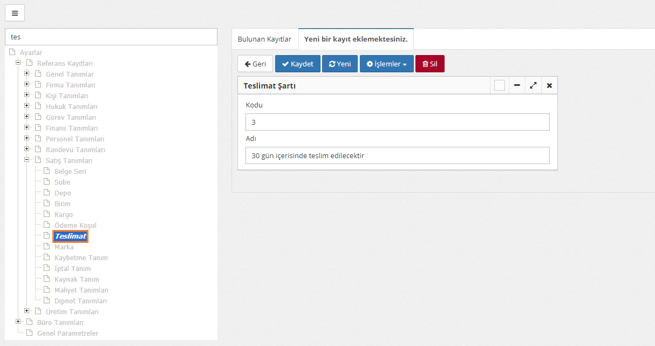Open the hamburger menu button

tap(15, 13)
